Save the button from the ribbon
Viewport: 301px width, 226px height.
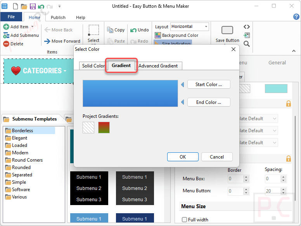[227, 34]
